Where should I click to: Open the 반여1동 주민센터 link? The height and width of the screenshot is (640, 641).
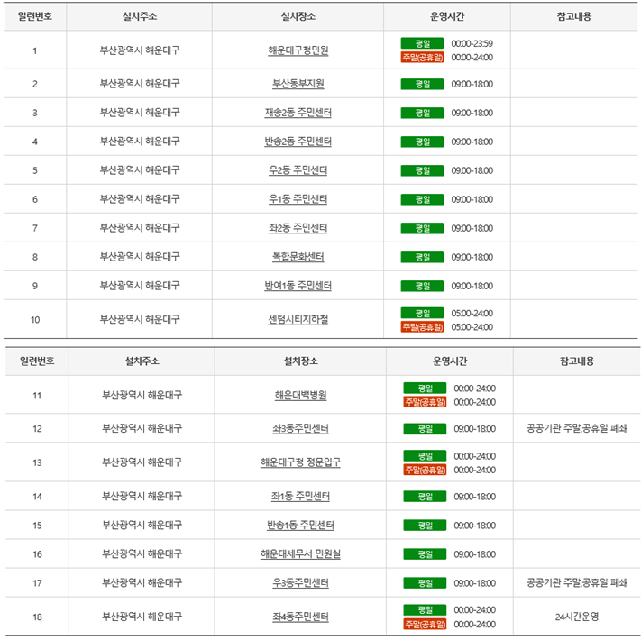coord(298,286)
